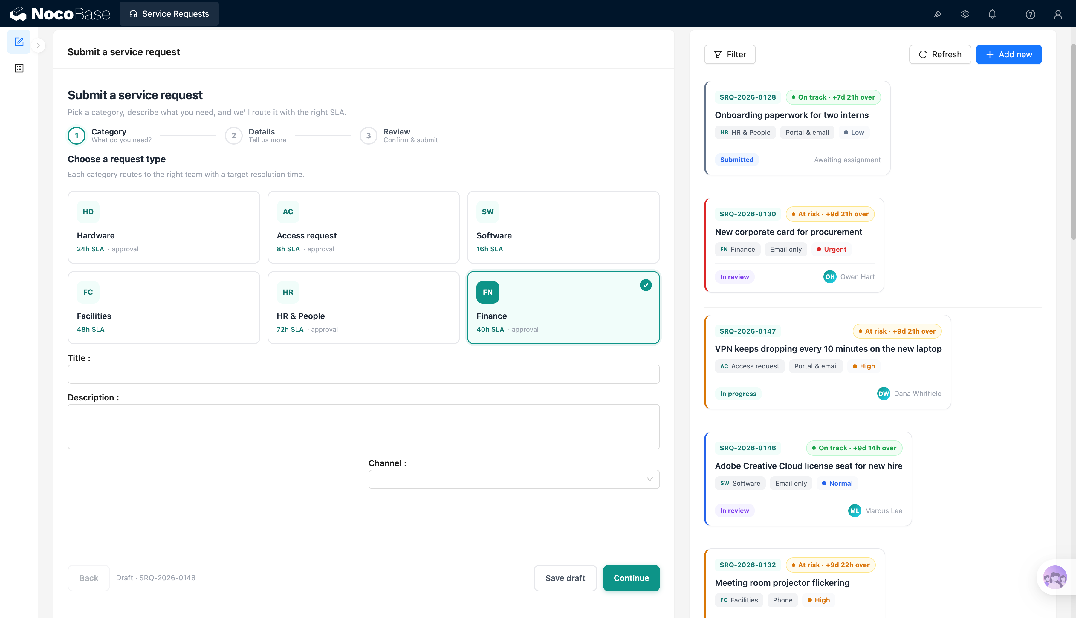Click the AC access request badge
Image resolution: width=1076 pixels, height=618 pixels.
[x=288, y=212]
